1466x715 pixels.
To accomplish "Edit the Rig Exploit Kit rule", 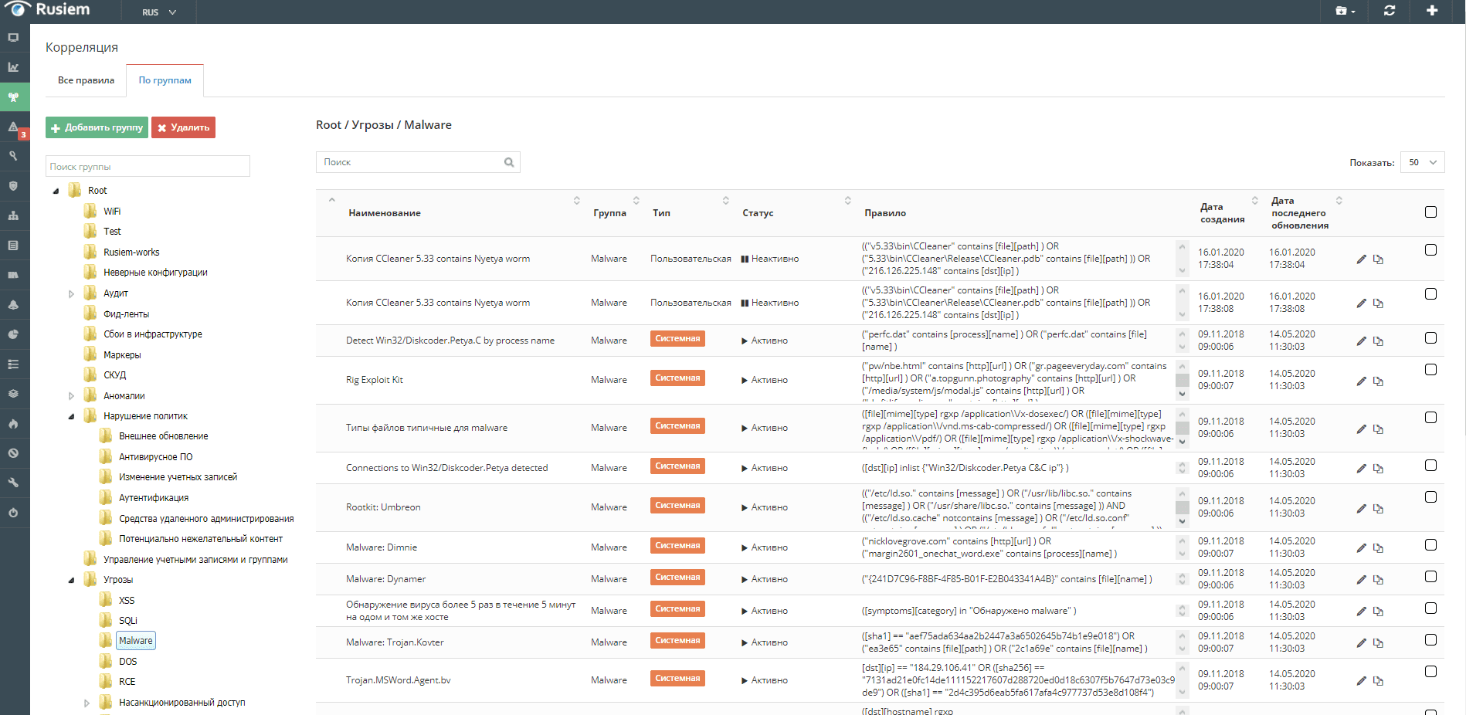I will pyautogui.click(x=1361, y=381).
